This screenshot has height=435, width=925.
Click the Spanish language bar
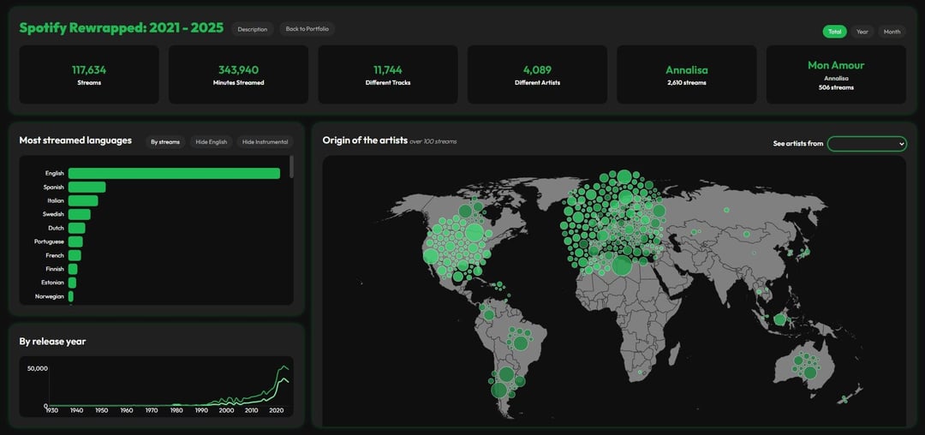(87, 188)
